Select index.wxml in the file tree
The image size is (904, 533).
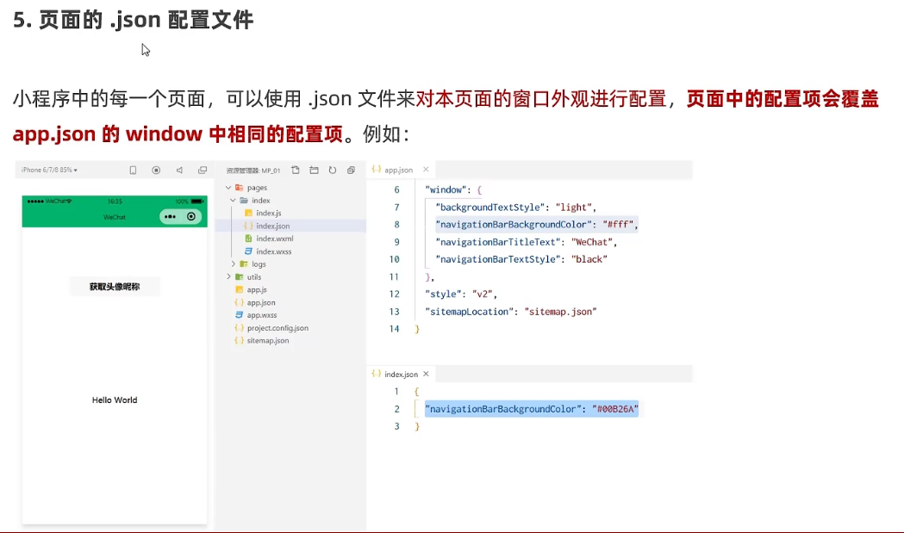pos(274,239)
